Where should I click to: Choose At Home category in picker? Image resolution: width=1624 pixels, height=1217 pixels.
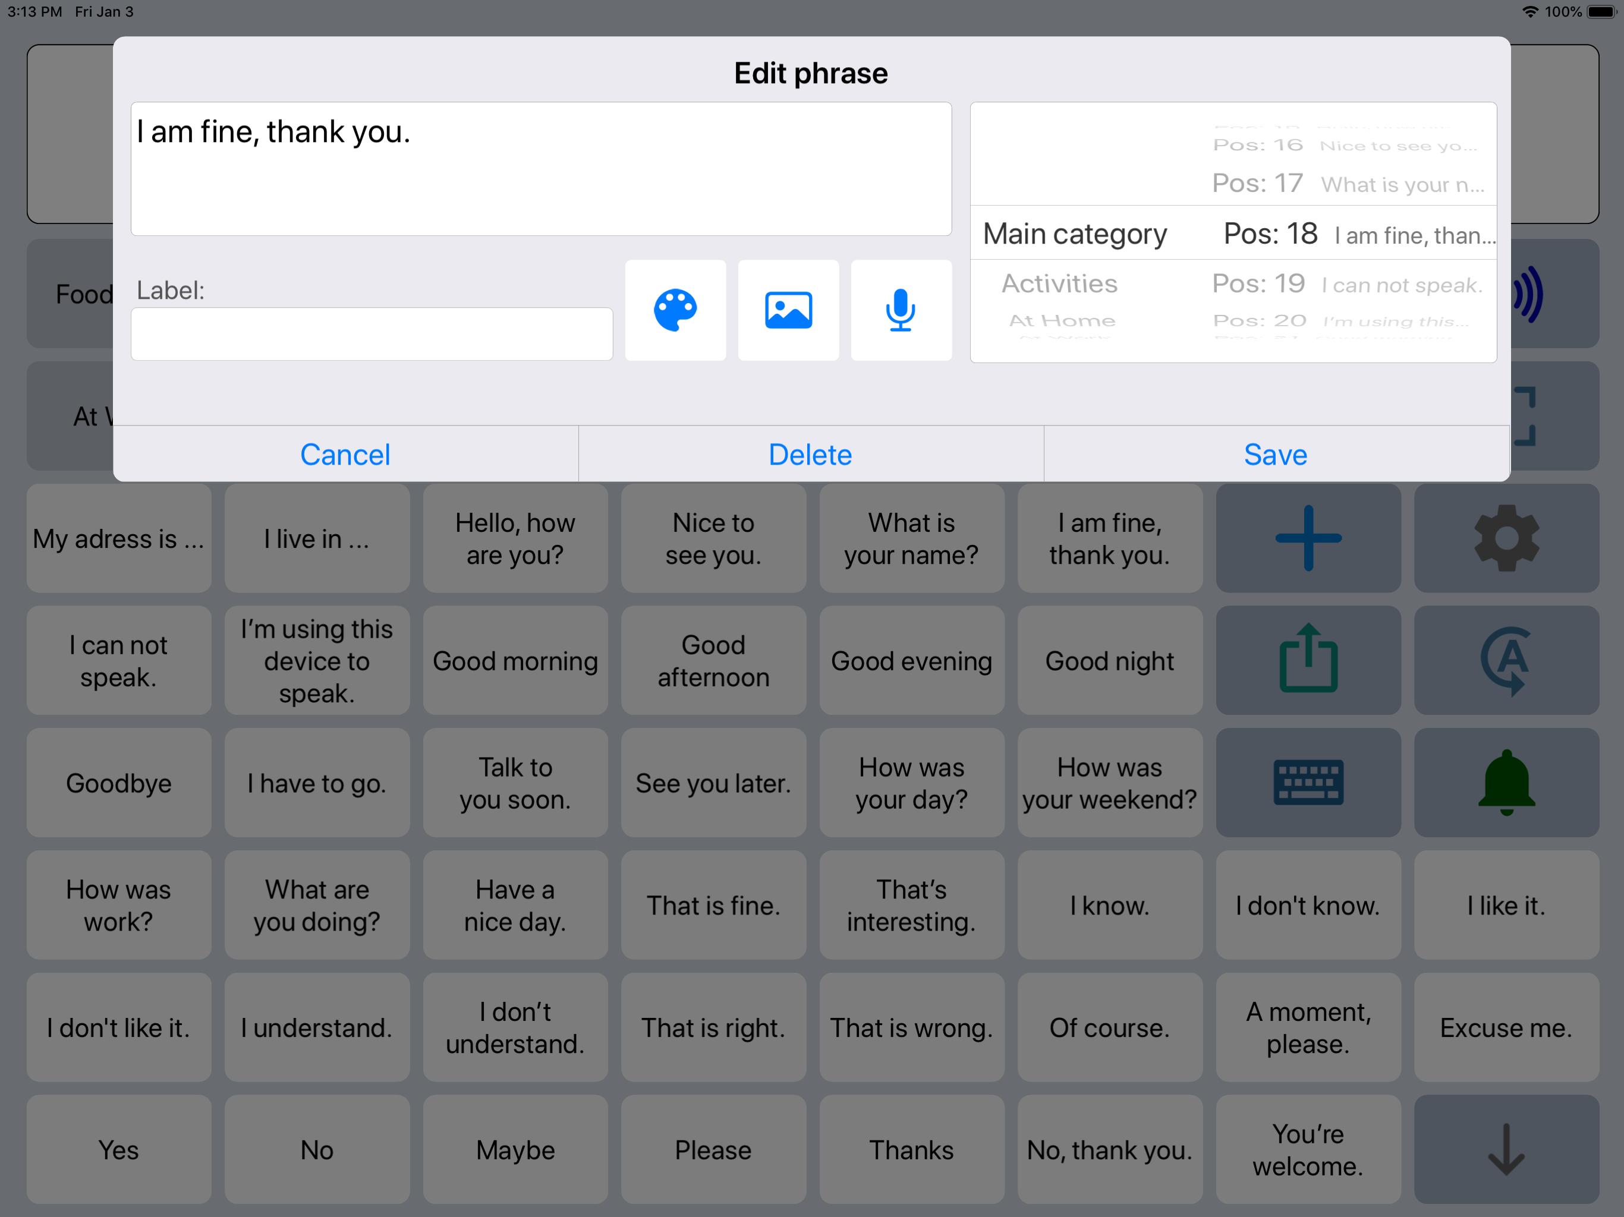coord(1062,321)
